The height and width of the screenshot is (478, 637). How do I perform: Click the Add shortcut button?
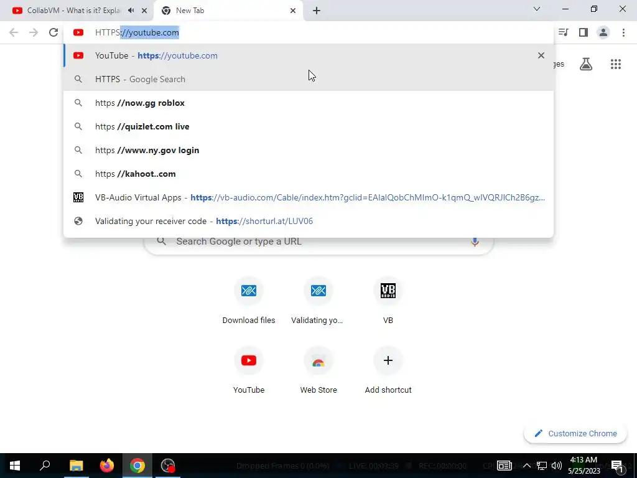pos(388,371)
